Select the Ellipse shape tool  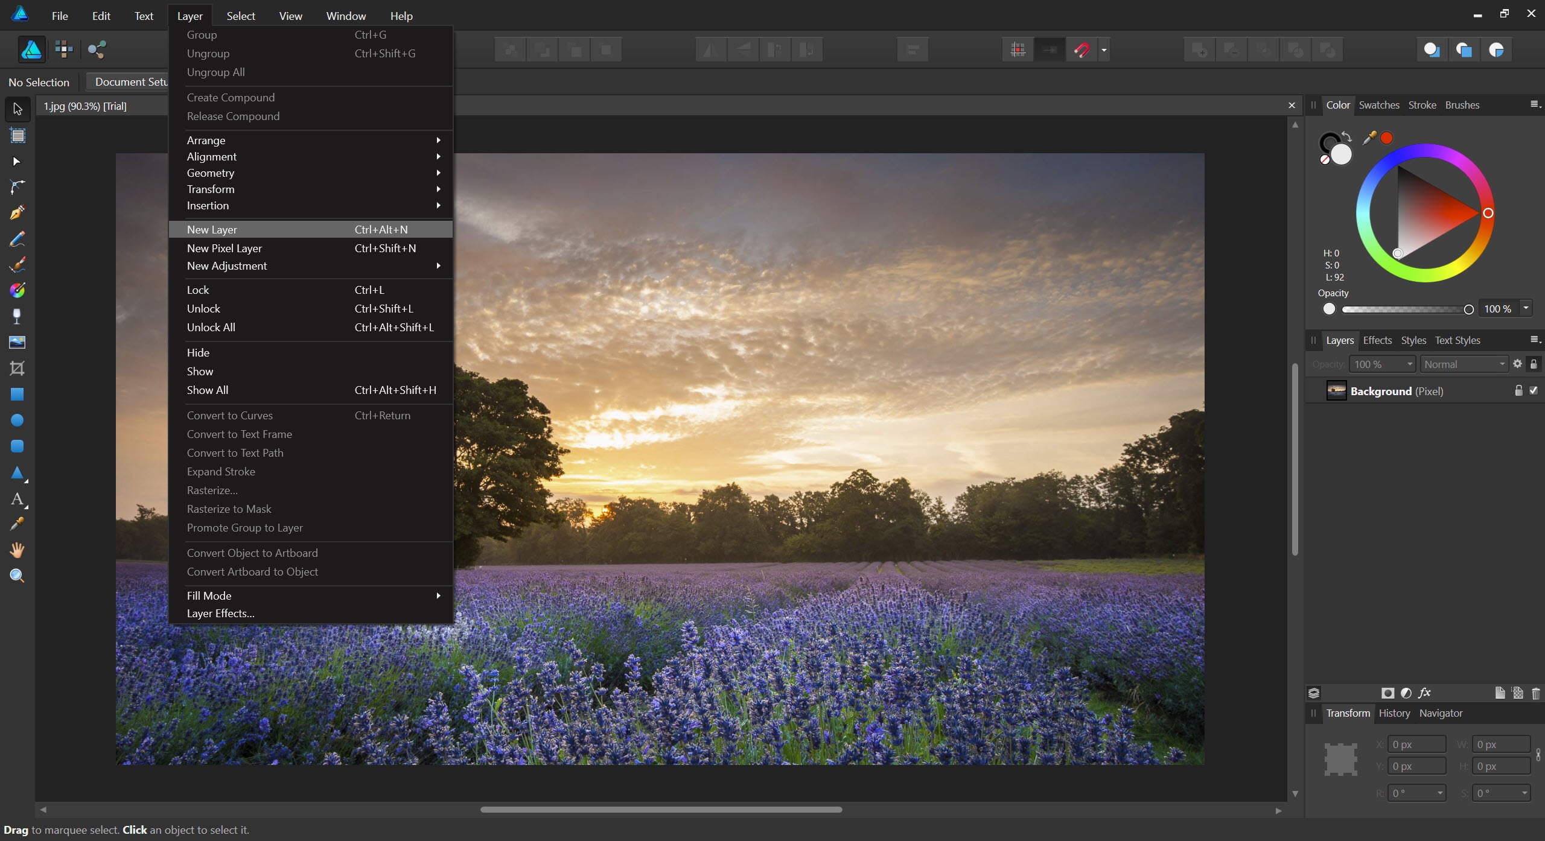[x=17, y=420]
